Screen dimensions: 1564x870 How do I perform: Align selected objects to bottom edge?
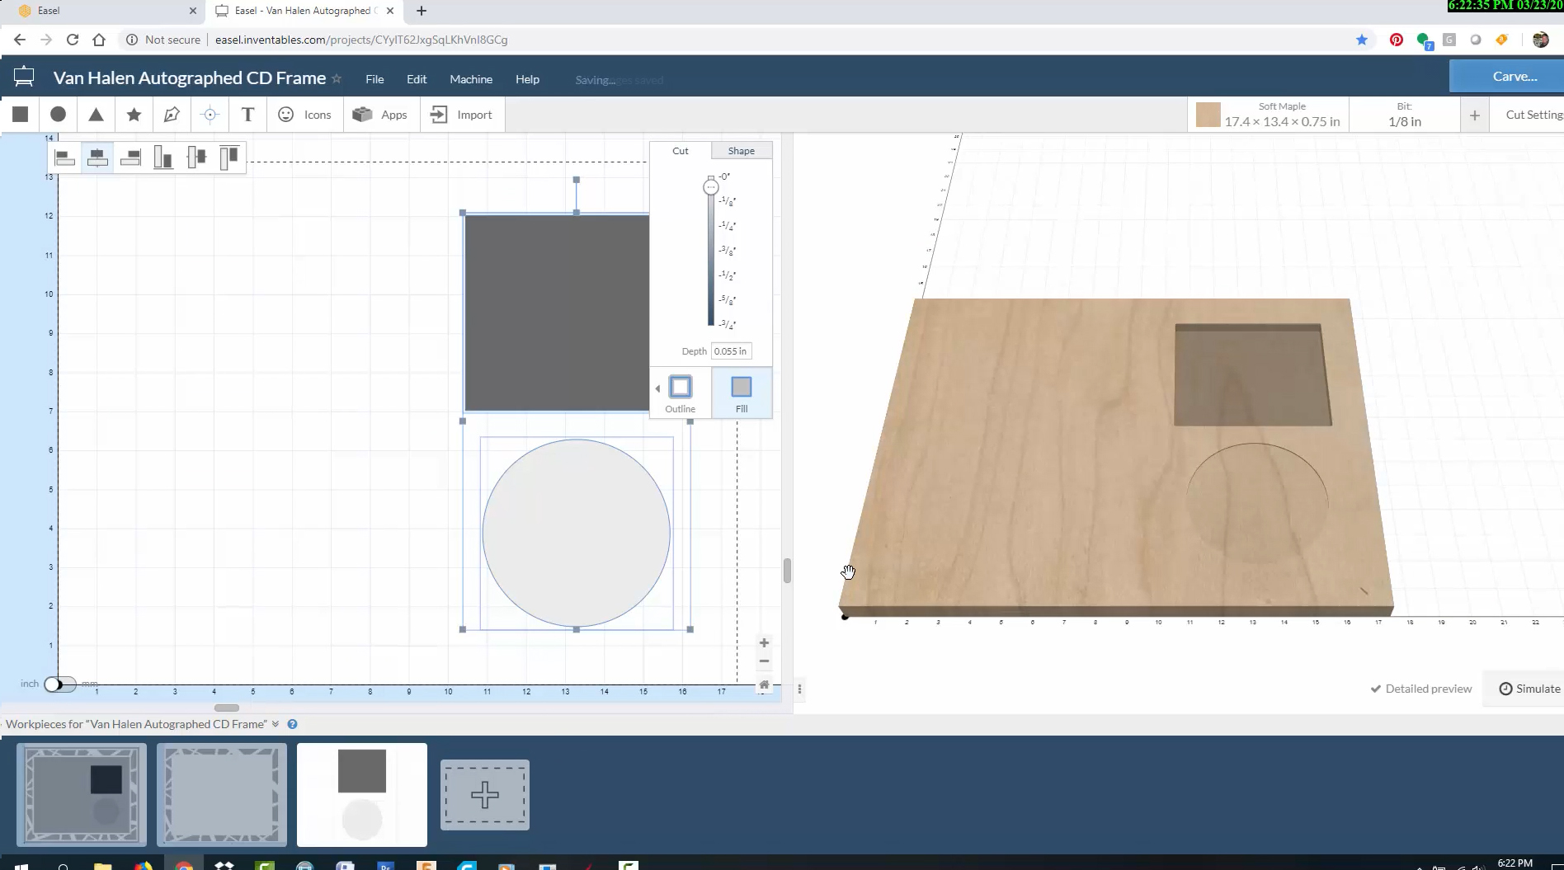pos(163,157)
